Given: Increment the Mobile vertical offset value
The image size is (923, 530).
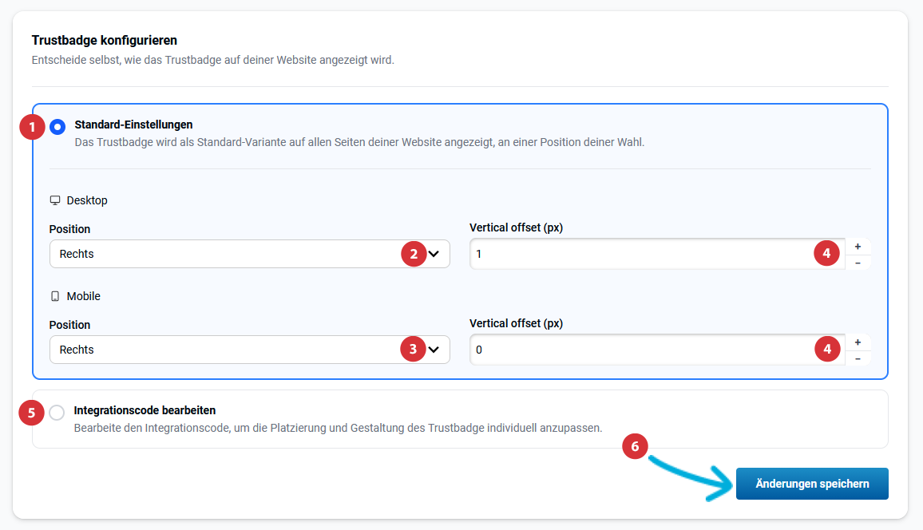Looking at the screenshot, I should [x=858, y=342].
